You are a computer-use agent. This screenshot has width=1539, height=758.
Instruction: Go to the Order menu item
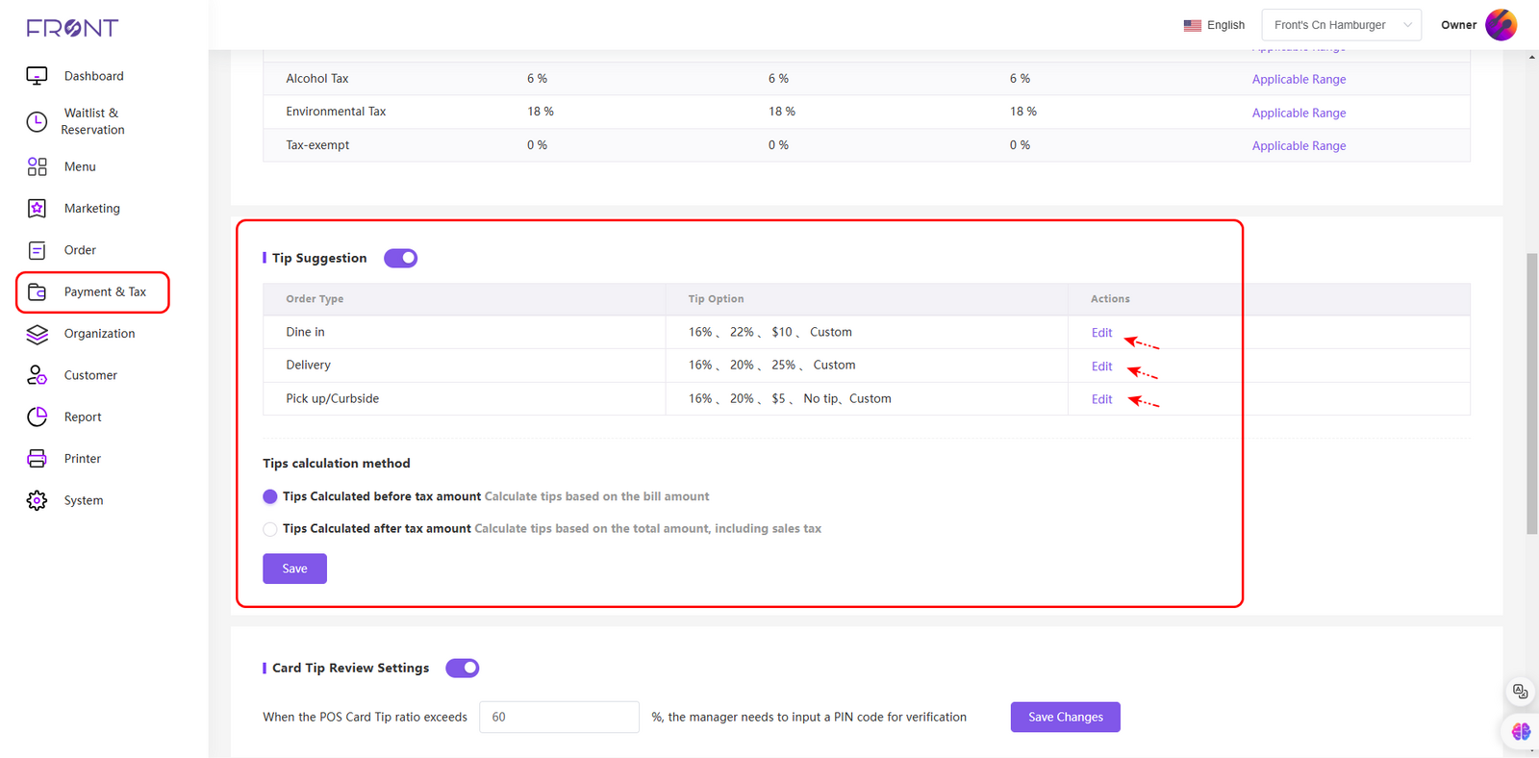point(80,250)
